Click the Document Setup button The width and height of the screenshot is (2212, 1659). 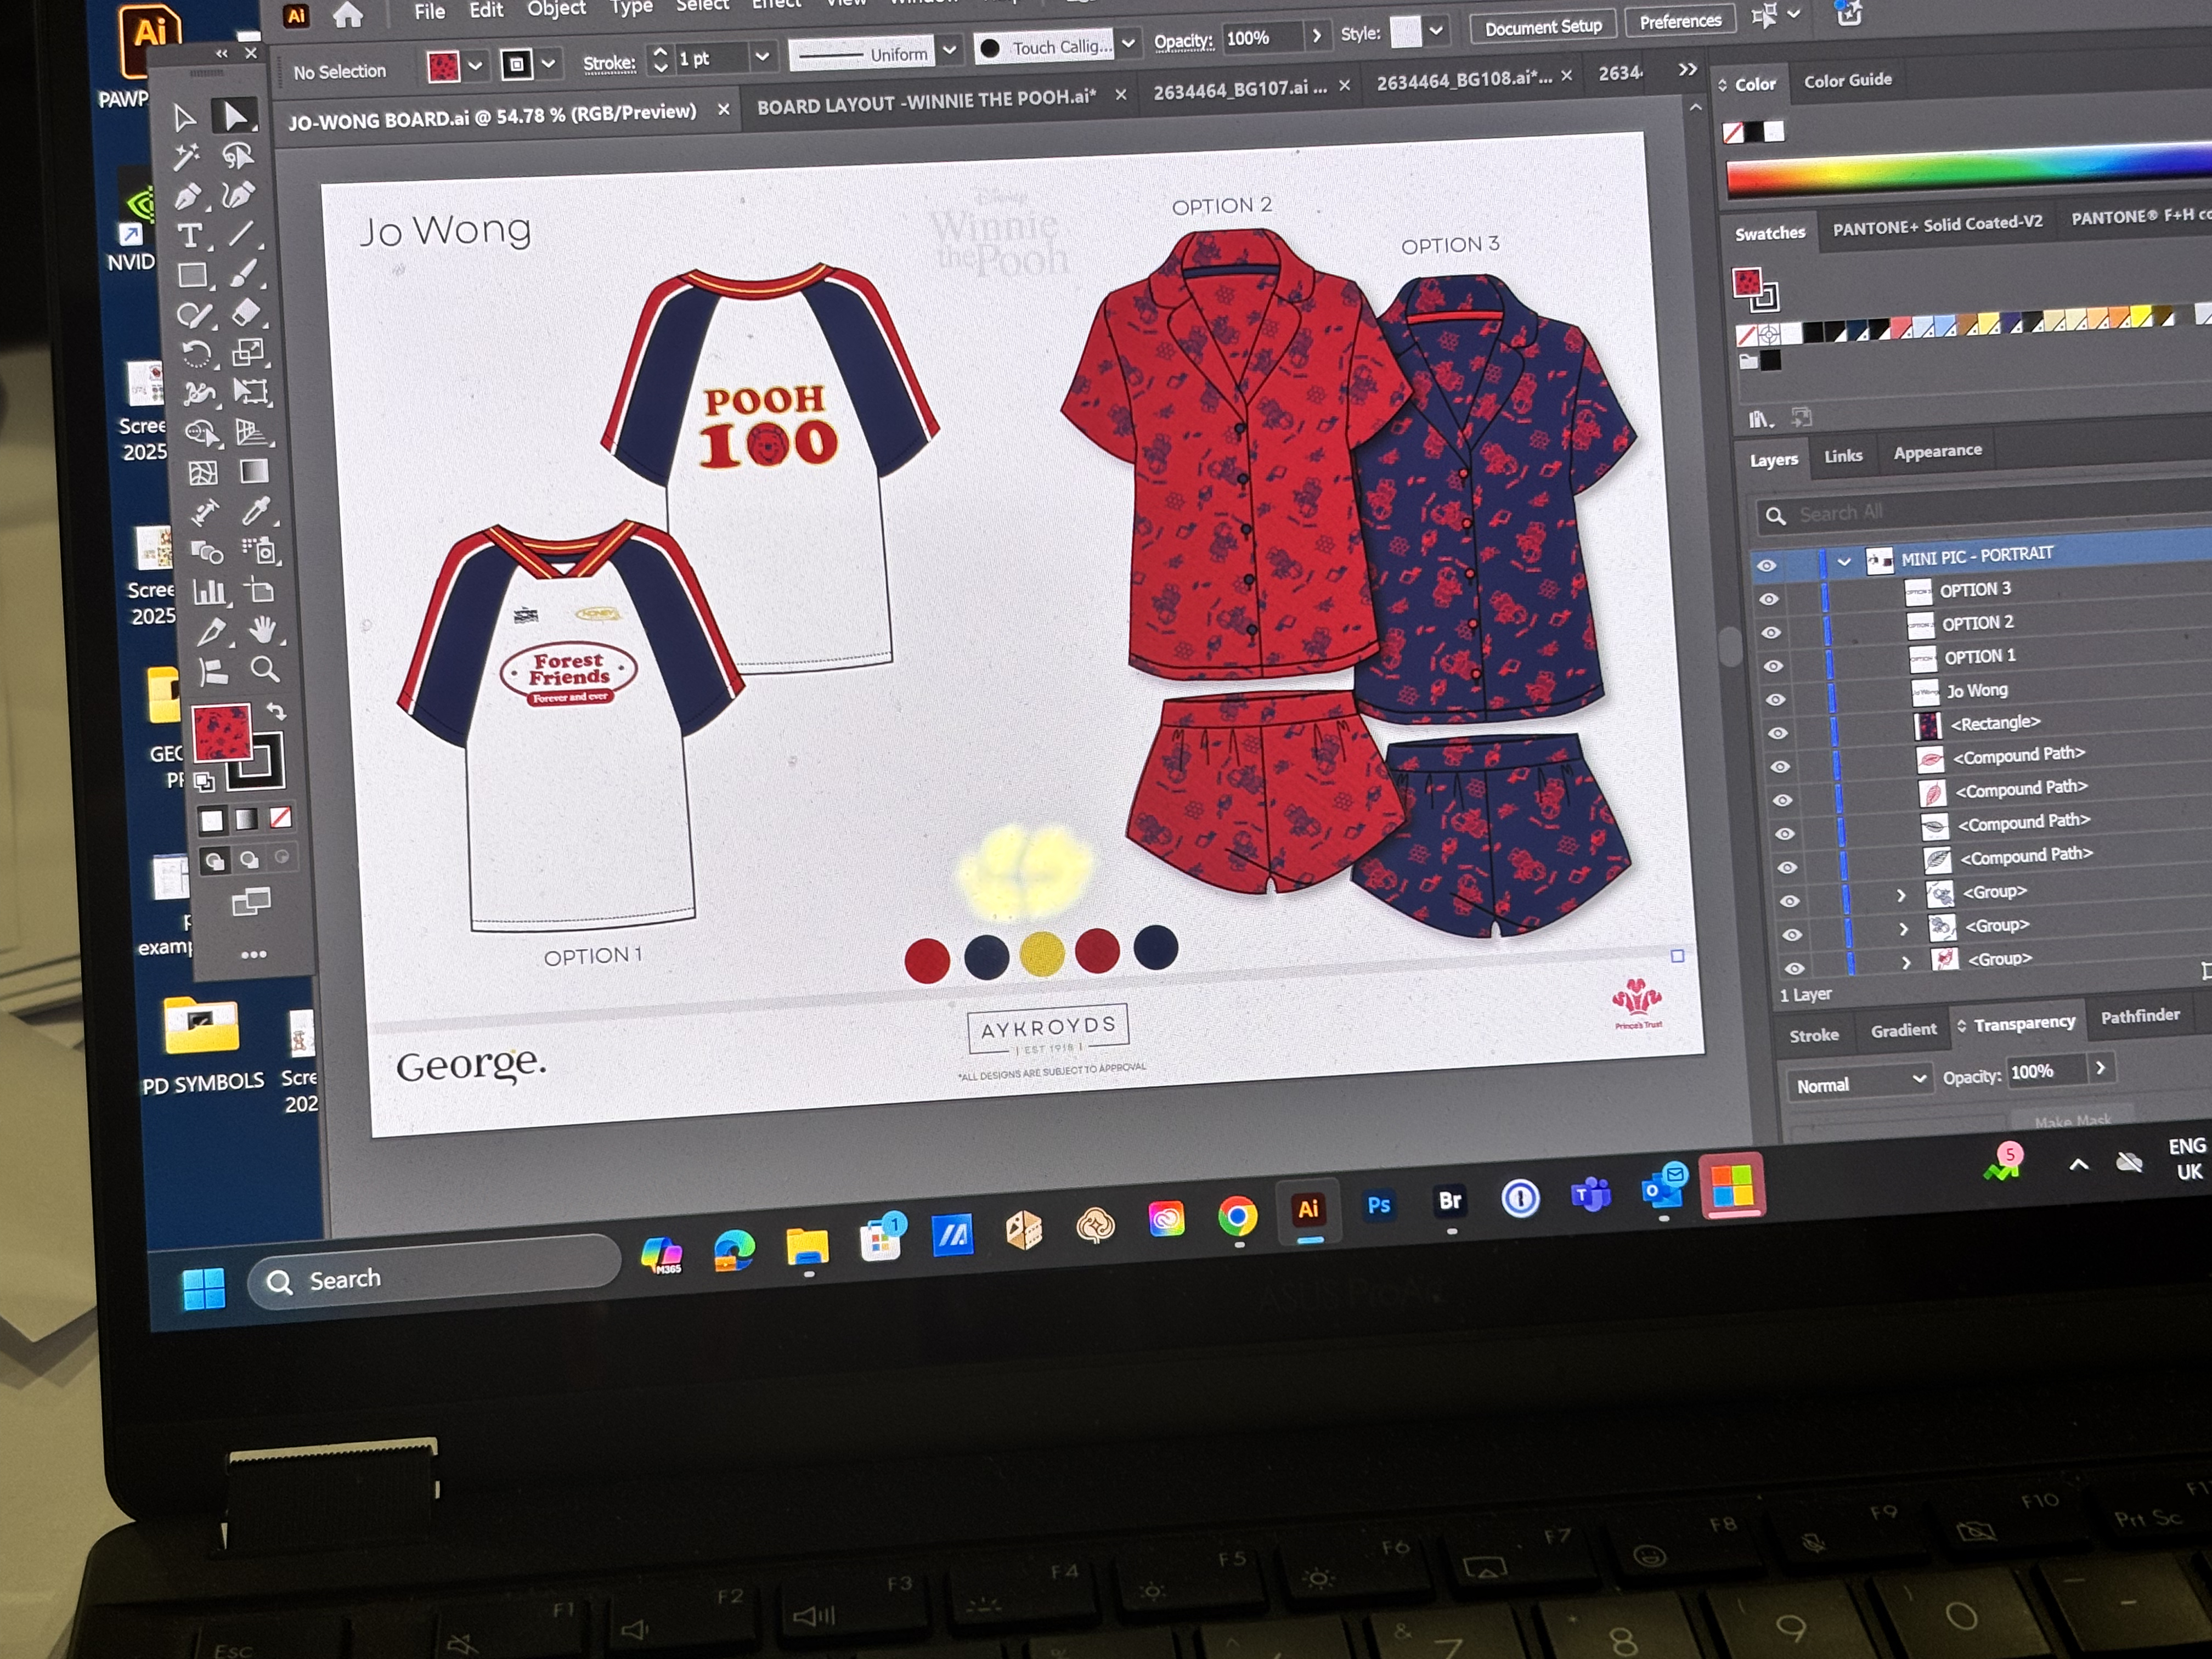[1543, 27]
